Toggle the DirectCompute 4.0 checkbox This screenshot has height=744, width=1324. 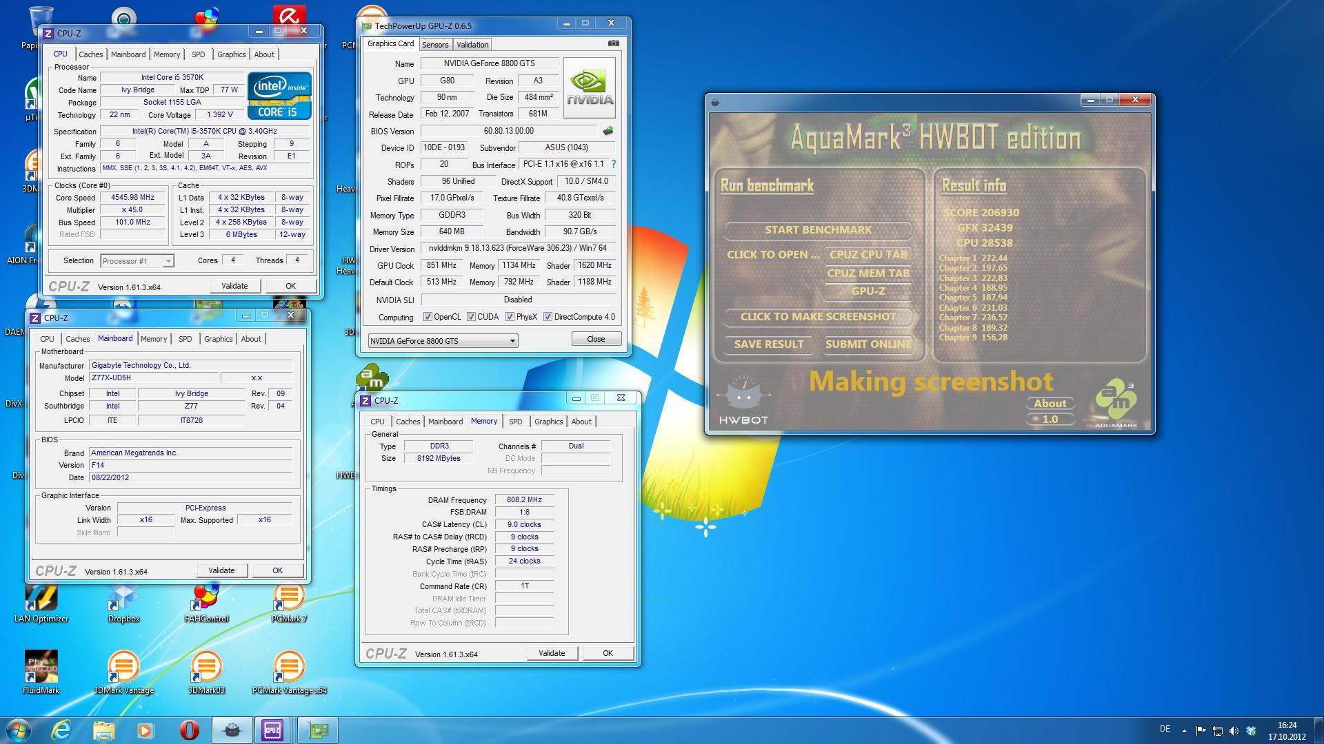pyautogui.click(x=548, y=317)
